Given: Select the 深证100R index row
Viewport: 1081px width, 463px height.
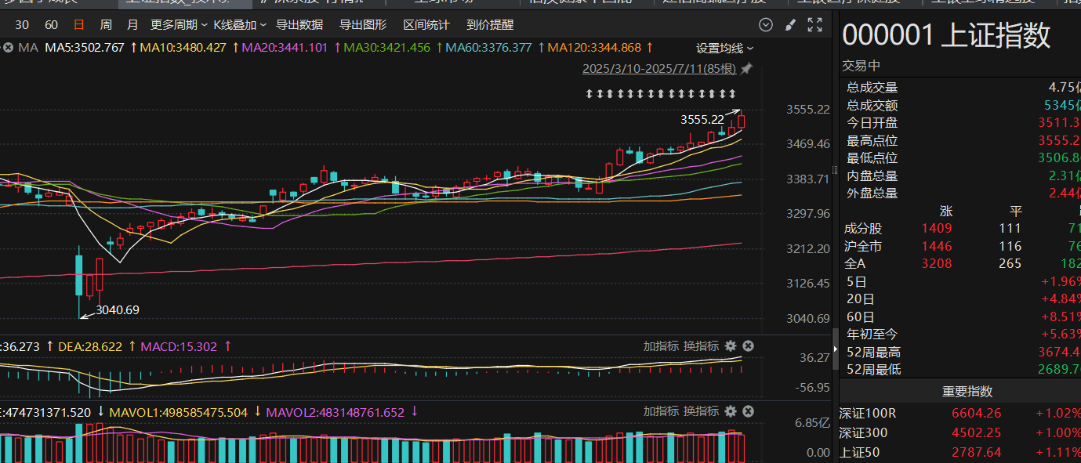Looking at the screenshot, I should (960, 414).
